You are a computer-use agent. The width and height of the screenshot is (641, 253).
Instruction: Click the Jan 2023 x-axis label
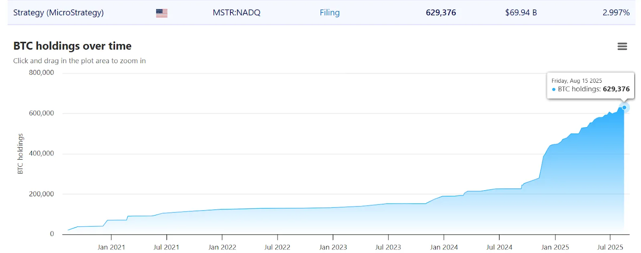point(333,247)
